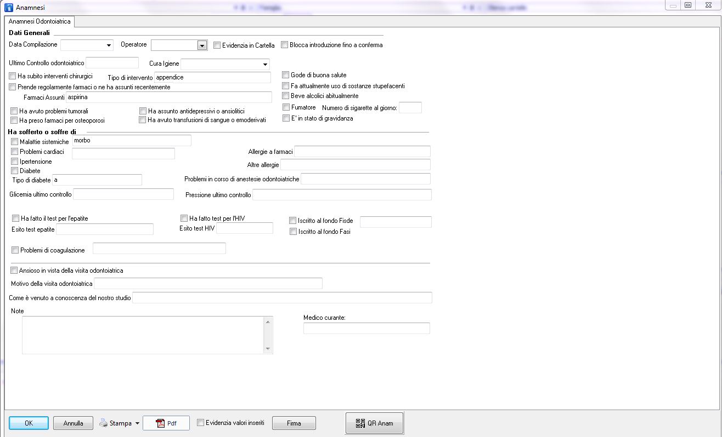This screenshot has width=722, height=437.
Task: Click the Allergie a farmaci field
Action: [x=363, y=152]
